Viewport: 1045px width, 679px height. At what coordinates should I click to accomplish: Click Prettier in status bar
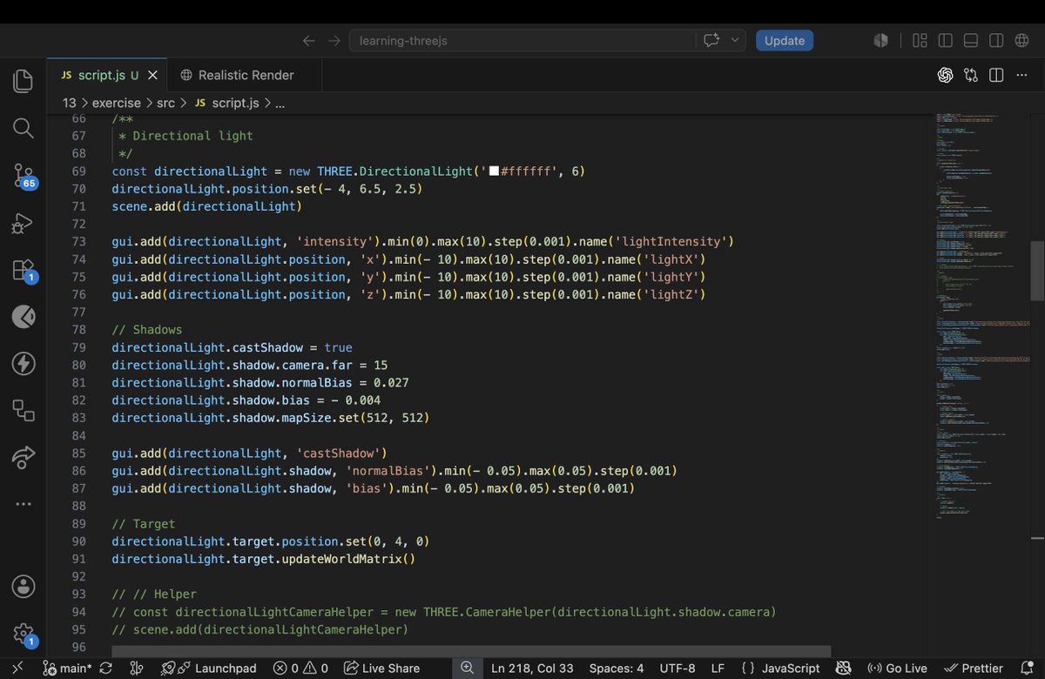tap(974, 669)
